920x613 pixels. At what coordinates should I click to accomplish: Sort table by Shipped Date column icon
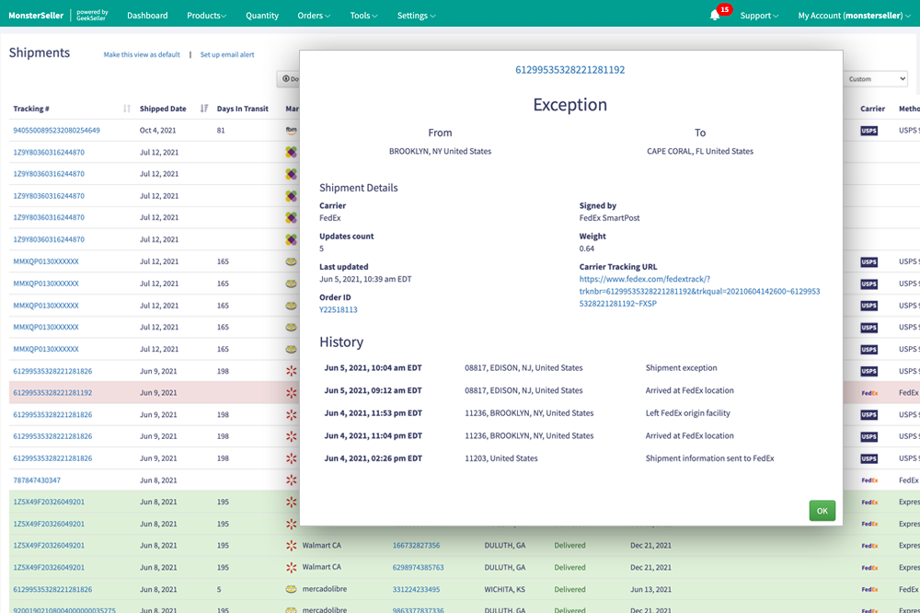tap(204, 109)
